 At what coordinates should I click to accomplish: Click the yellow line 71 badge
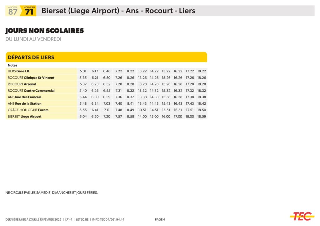[29, 11]
